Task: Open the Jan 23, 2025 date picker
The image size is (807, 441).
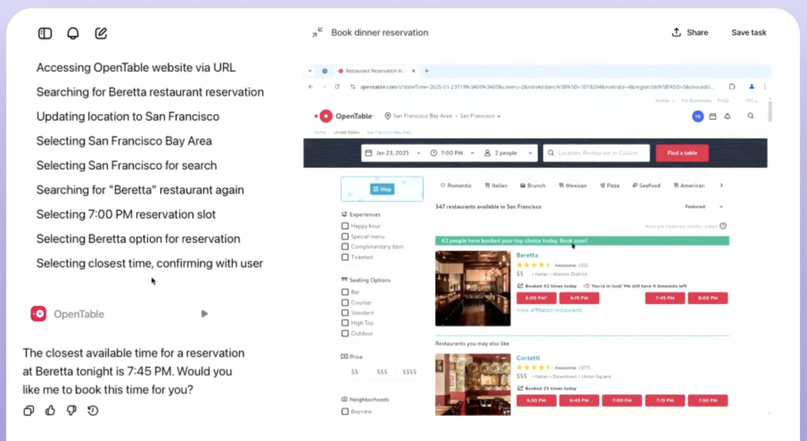Action: point(393,153)
